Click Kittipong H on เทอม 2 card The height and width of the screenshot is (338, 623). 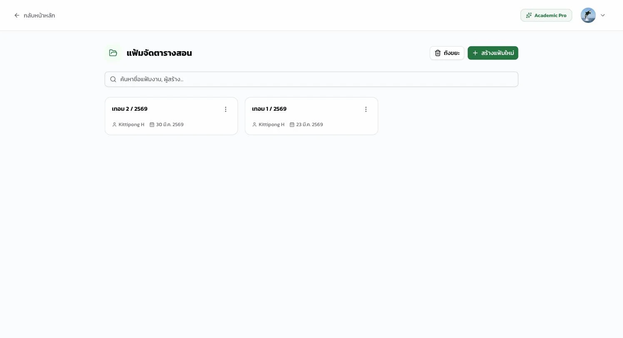(132, 124)
